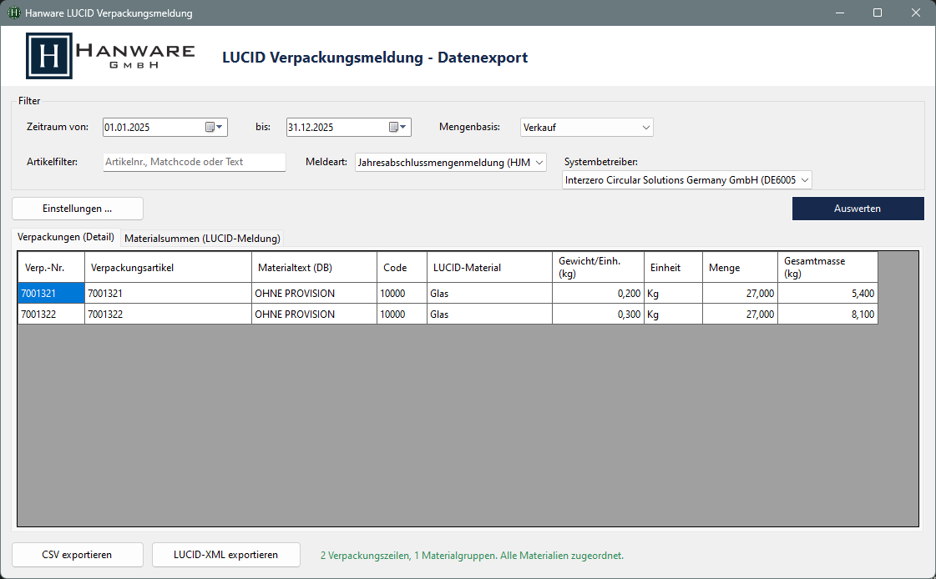Click into the Artikelfilter input field
This screenshot has height=579, width=936.
[194, 162]
